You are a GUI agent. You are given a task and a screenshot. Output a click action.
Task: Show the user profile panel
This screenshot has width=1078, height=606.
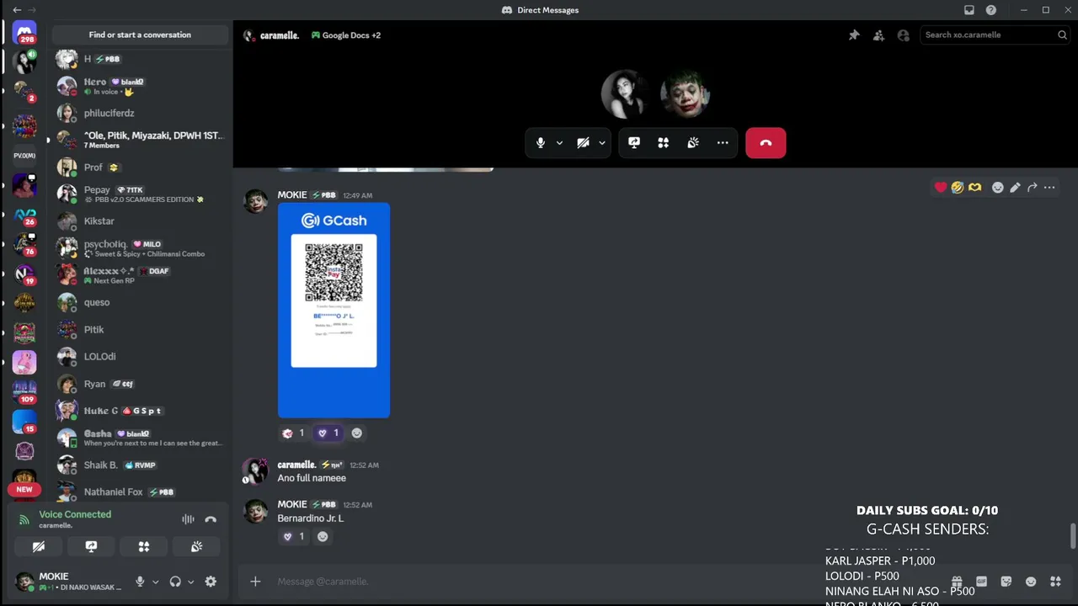tap(904, 35)
